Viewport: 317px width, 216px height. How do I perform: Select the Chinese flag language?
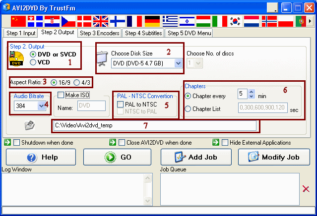coord(18,21)
